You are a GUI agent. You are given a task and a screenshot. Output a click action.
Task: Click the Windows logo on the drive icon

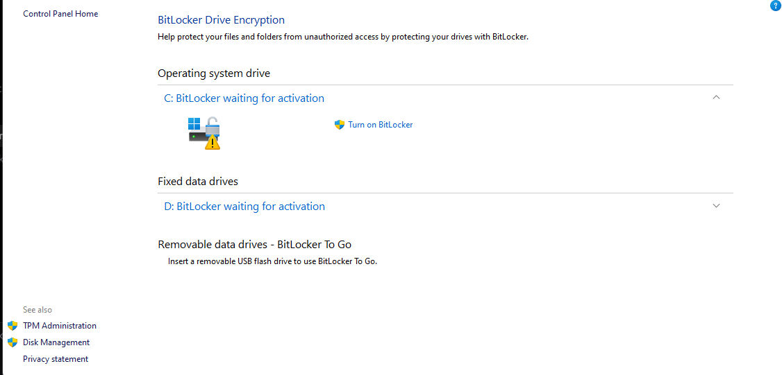[x=194, y=123]
